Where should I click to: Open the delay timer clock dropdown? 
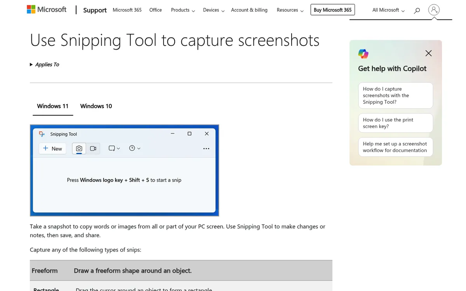pyautogui.click(x=135, y=148)
